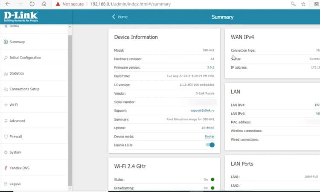The height and width of the screenshot is (192, 320).
Task: Click the Device Information heading
Action: pos(136,37)
